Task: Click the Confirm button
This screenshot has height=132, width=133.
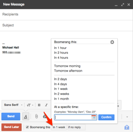Action: (106, 117)
